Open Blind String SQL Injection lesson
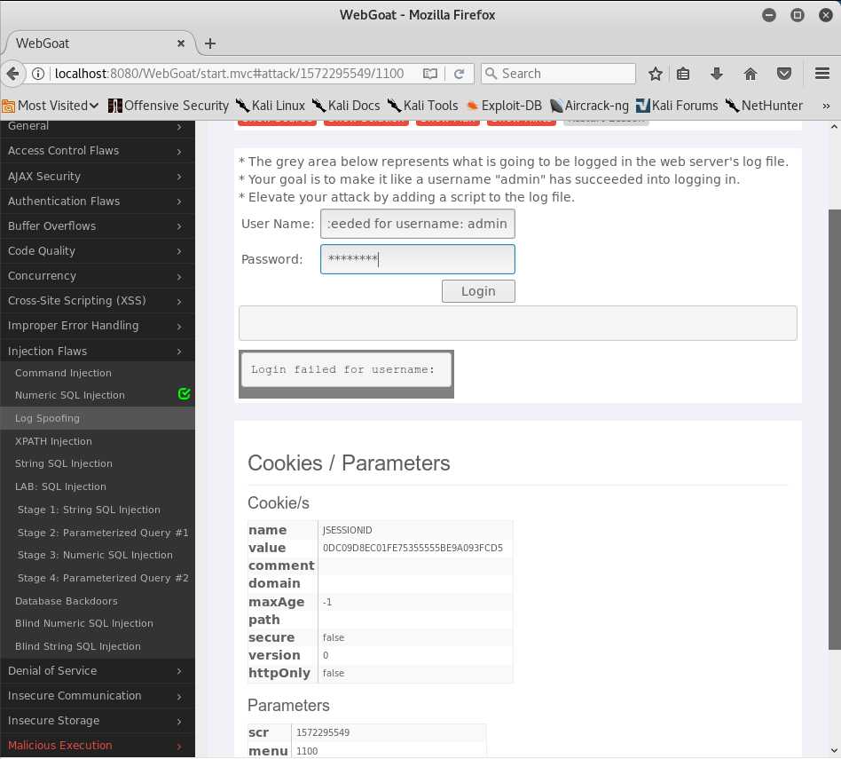The height and width of the screenshot is (759, 841). (78, 647)
